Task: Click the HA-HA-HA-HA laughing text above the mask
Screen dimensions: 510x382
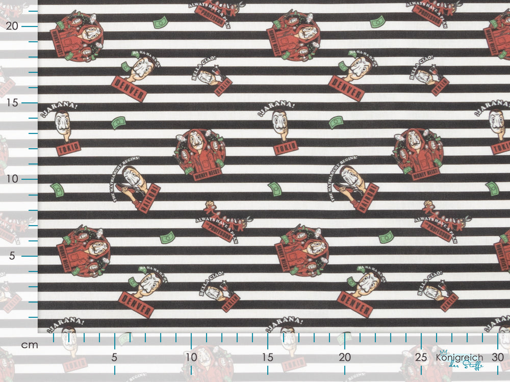Action: 146,53
